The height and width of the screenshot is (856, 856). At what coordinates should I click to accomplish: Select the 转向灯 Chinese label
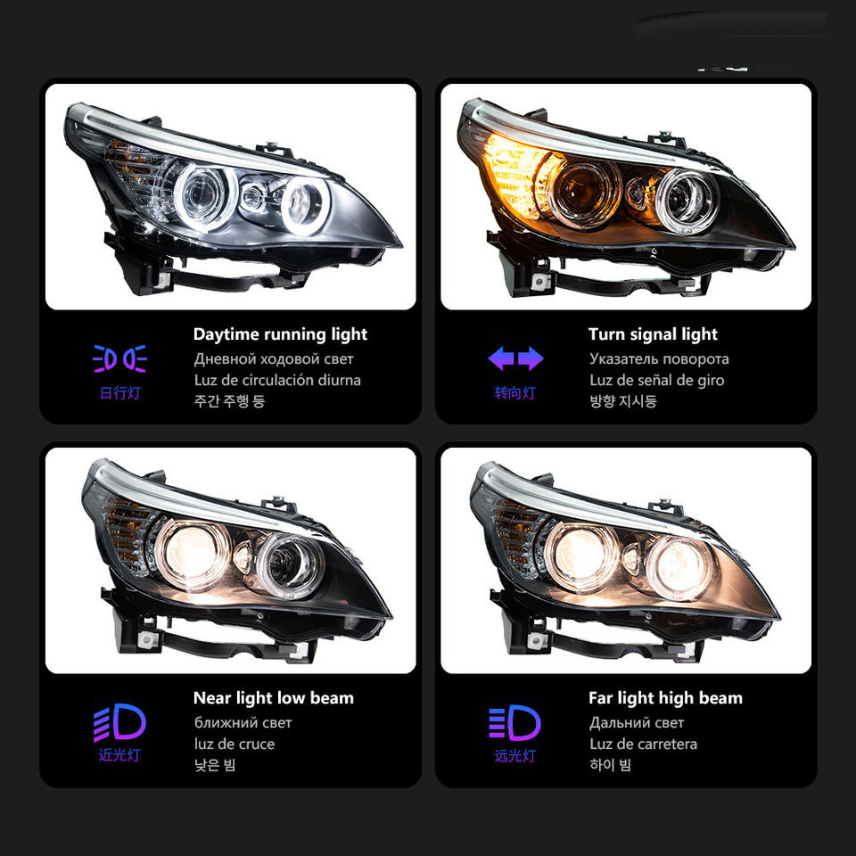(514, 393)
